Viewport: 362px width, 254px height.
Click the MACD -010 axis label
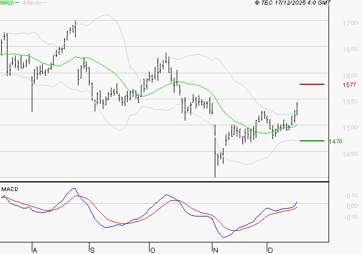click(x=350, y=217)
